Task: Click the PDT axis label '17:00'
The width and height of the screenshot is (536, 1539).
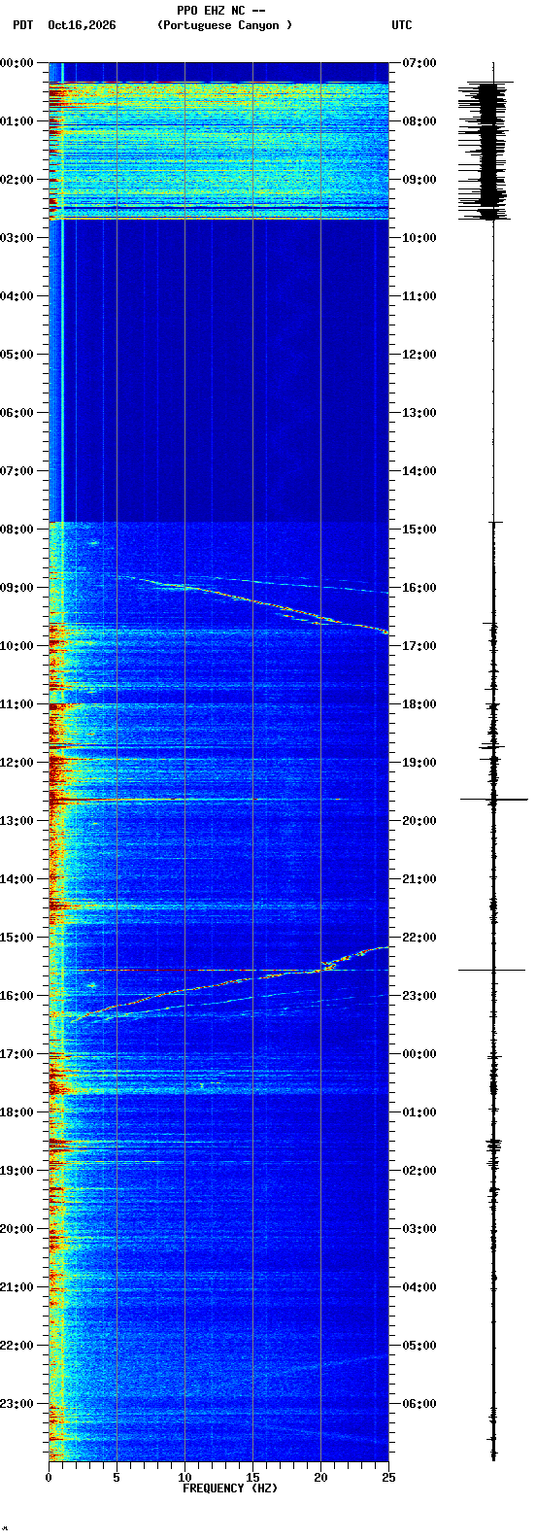Action: tap(17, 1054)
